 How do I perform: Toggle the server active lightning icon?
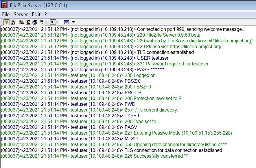[x=7, y=22]
